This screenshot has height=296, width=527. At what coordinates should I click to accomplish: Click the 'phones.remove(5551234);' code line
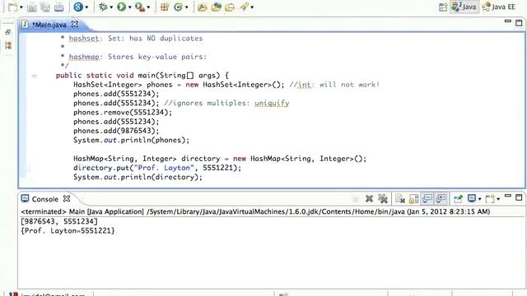[x=123, y=113]
